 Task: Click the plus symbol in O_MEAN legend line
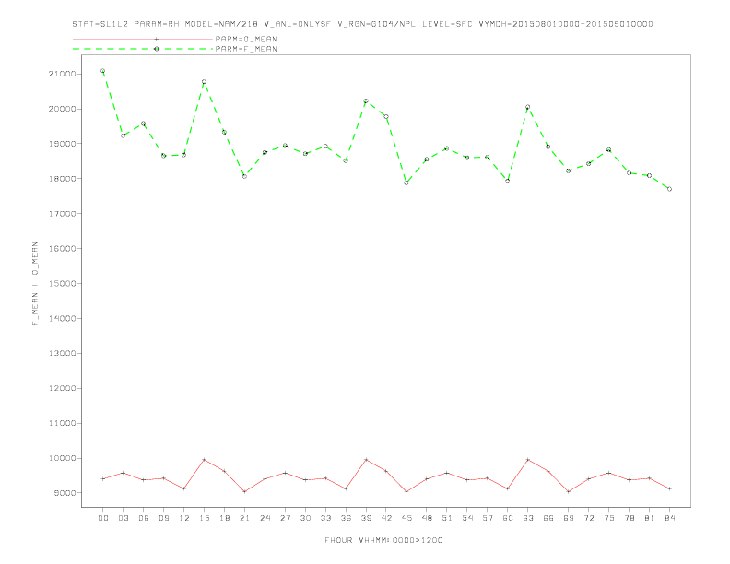157,39
